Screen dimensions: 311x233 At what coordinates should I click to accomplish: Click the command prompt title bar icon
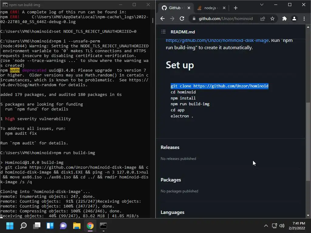pos(5,5)
